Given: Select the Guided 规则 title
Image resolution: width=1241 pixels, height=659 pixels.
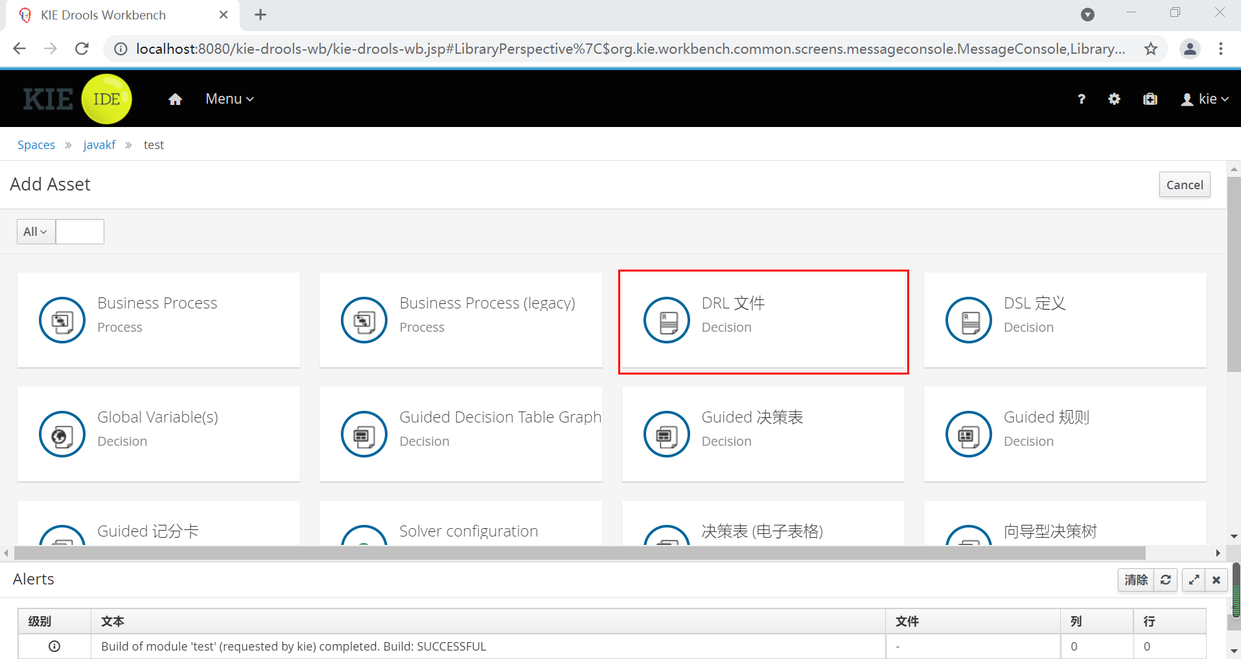Looking at the screenshot, I should [x=1047, y=417].
